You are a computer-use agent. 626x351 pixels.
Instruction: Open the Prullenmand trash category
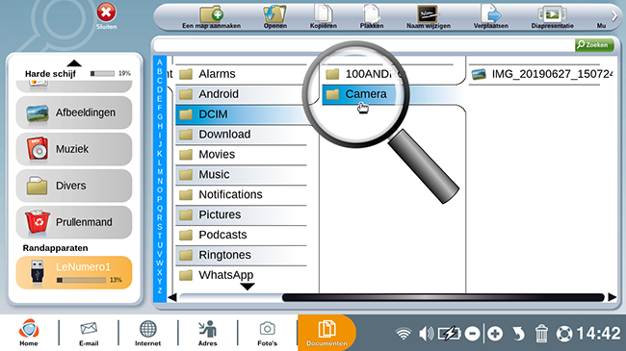coord(74,222)
